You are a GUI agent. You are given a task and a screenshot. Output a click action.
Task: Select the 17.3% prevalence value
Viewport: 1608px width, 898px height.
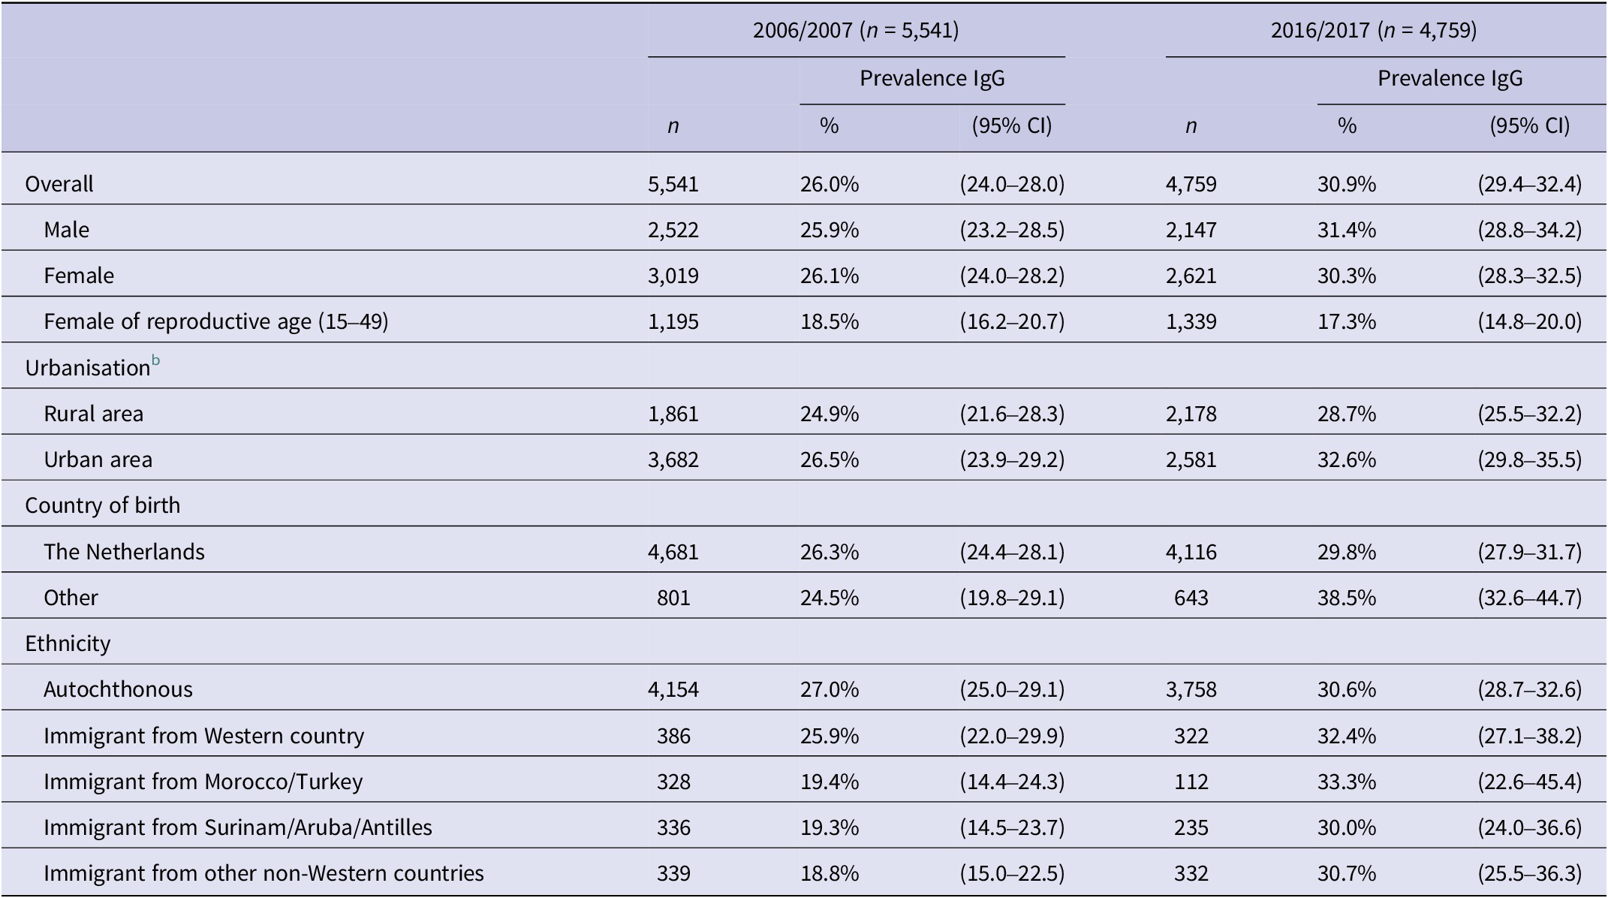click(x=1347, y=321)
